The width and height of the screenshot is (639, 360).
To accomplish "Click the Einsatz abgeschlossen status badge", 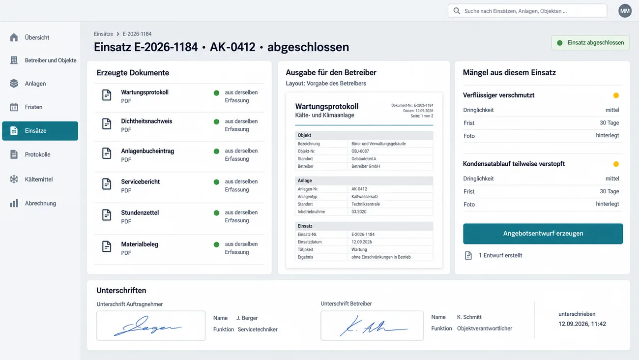I will 590,43.
